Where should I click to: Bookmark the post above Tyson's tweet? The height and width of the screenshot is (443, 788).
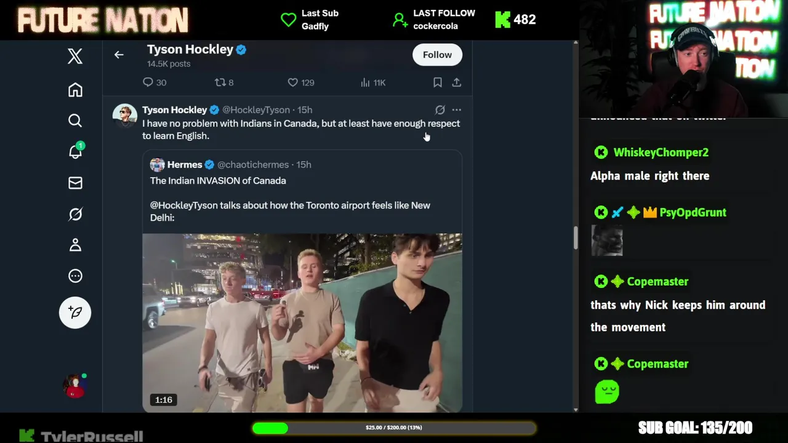pos(437,82)
